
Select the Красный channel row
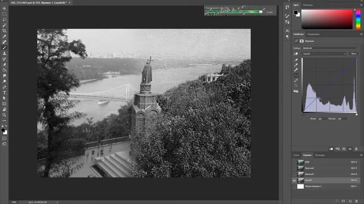326,168
